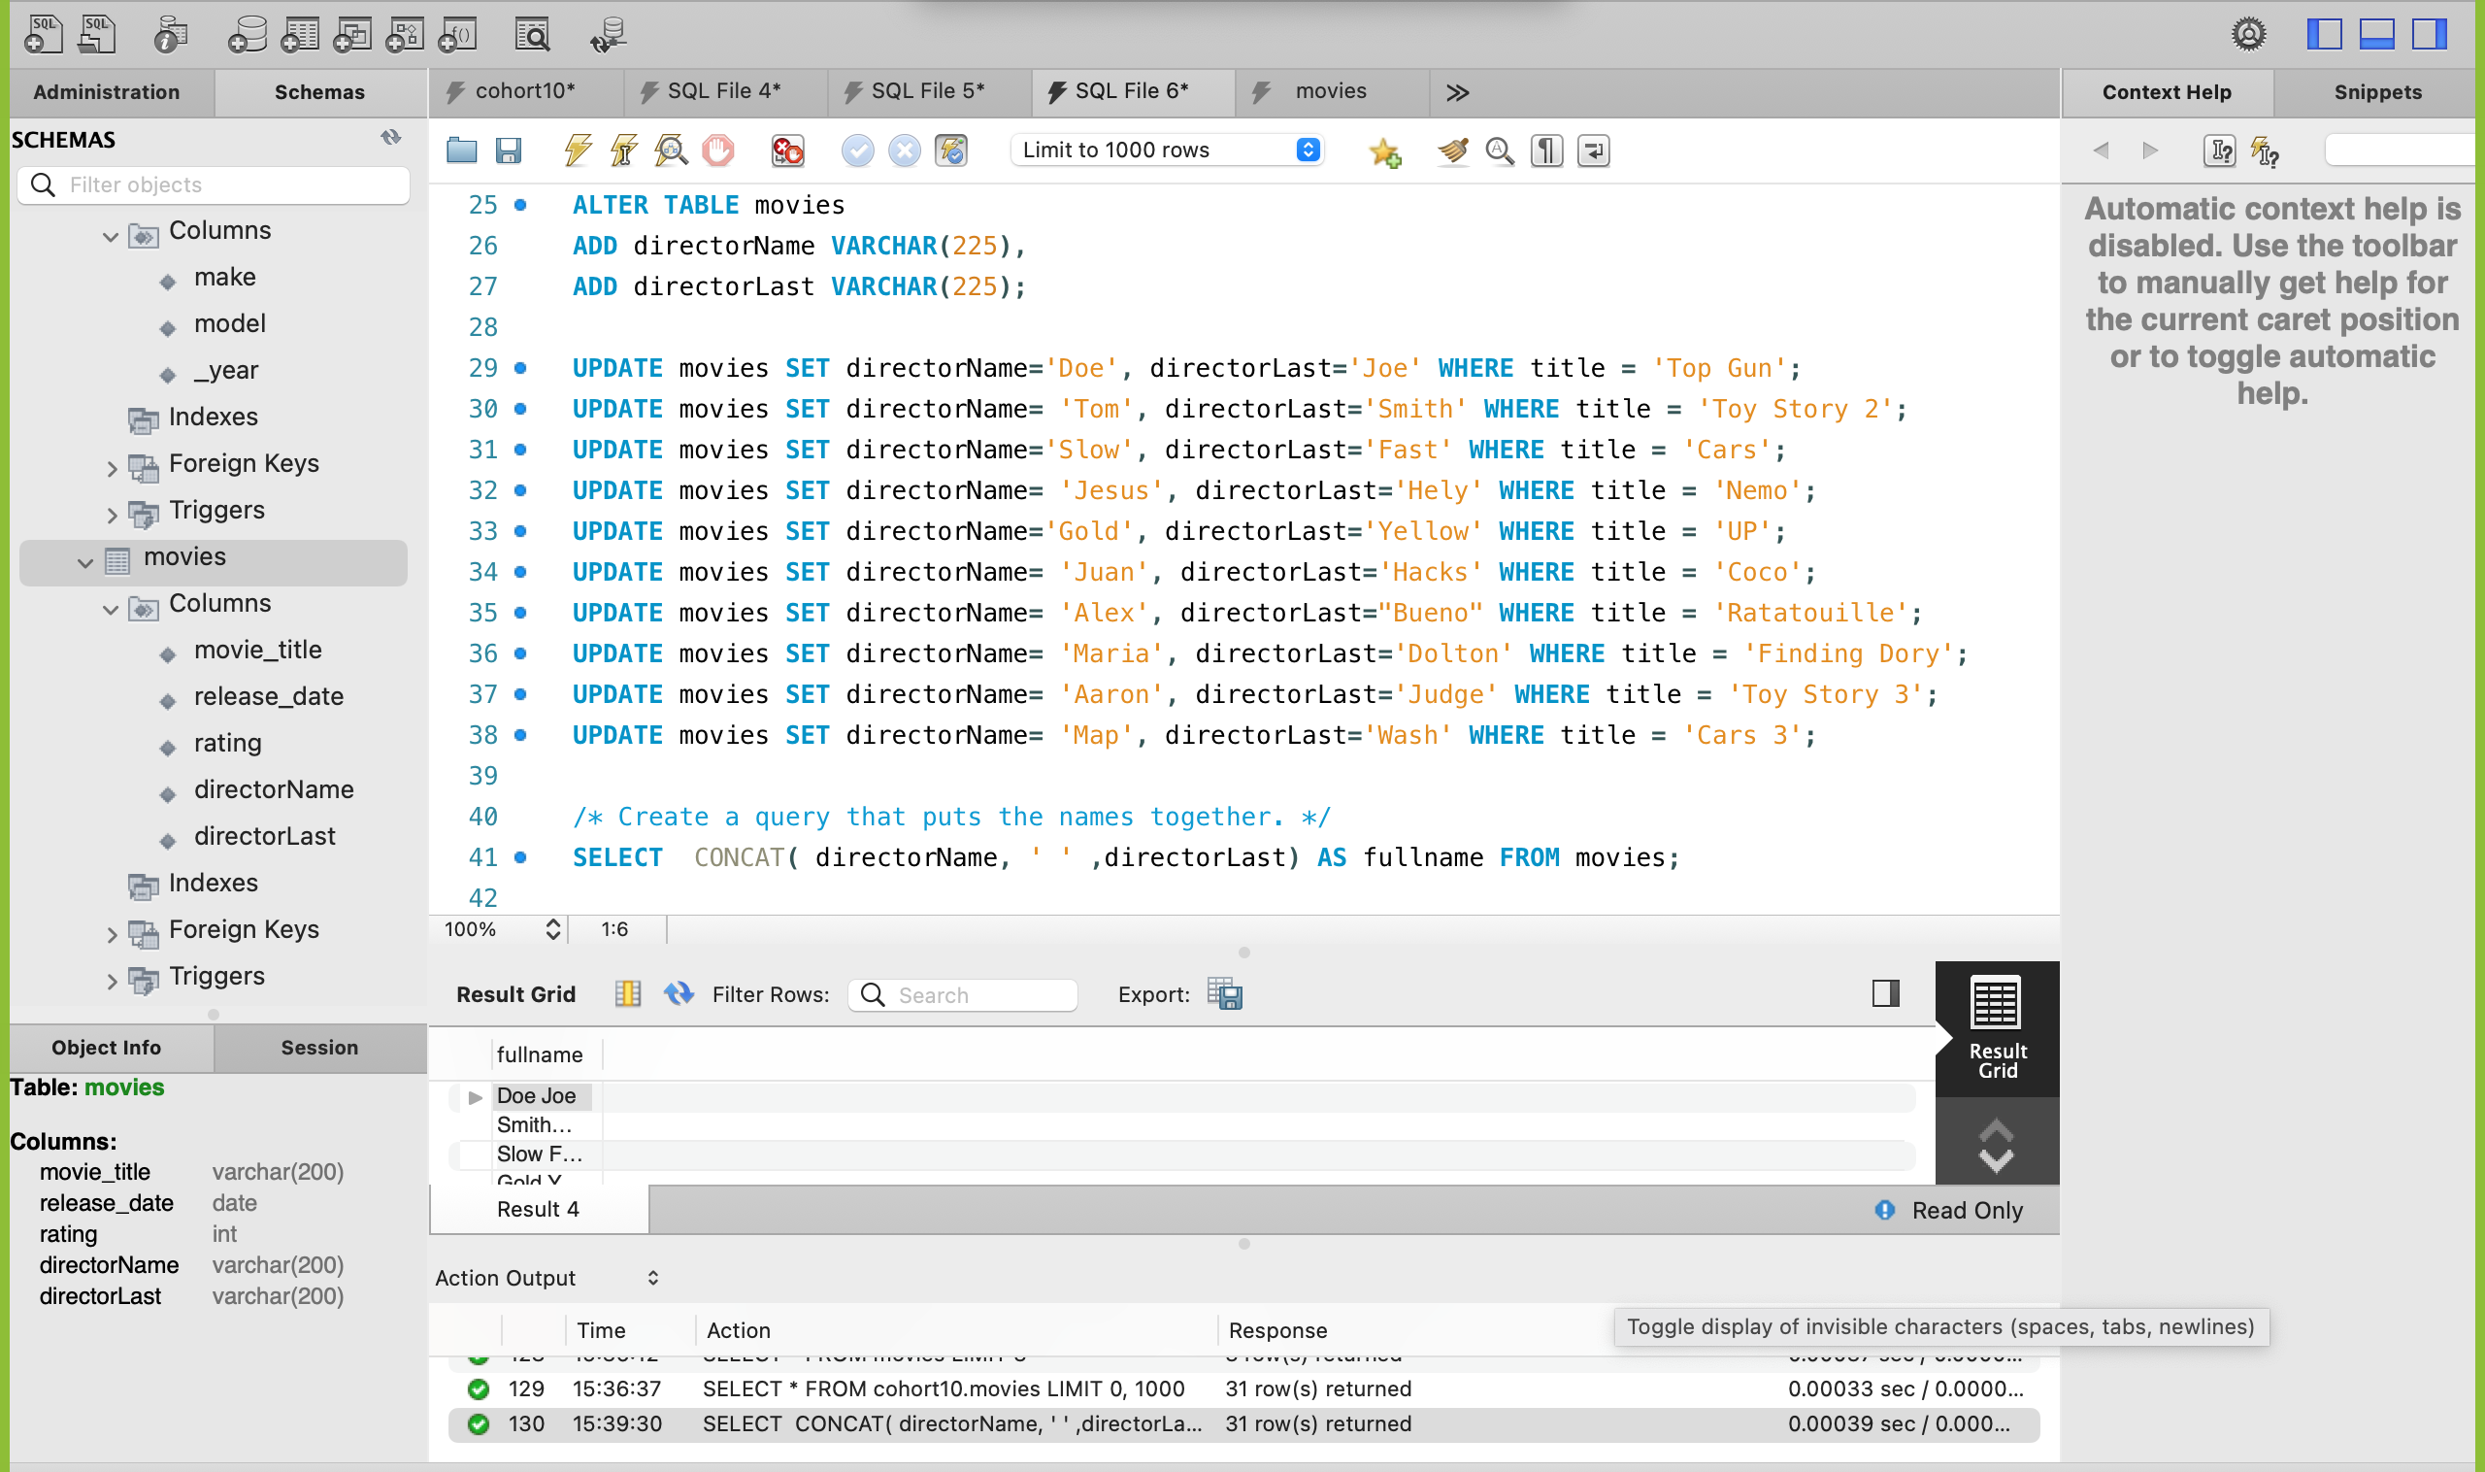This screenshot has width=2485, height=1472.
Task: Save snippet star icon
Action: coord(1384,151)
